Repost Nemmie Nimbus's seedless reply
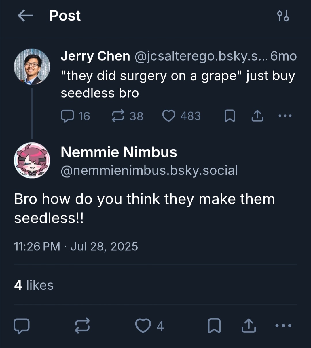Image resolution: width=311 pixels, height=348 pixels. tap(82, 326)
